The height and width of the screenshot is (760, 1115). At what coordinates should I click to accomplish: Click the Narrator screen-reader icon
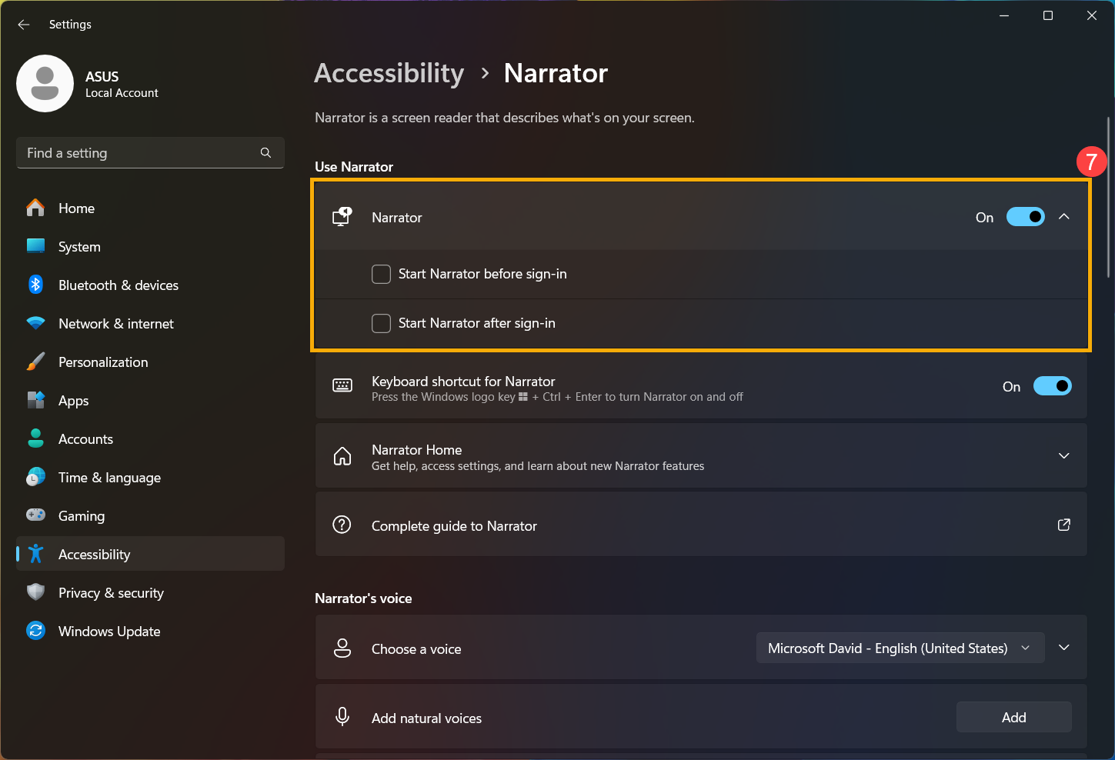pyautogui.click(x=342, y=217)
